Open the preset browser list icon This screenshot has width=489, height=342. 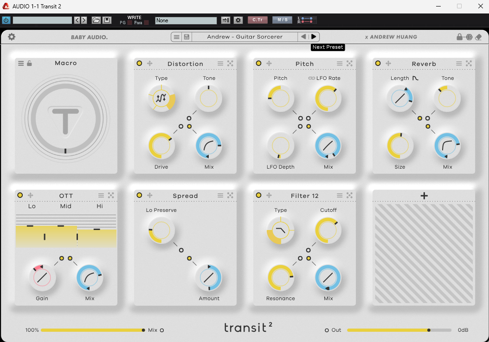[x=176, y=37]
